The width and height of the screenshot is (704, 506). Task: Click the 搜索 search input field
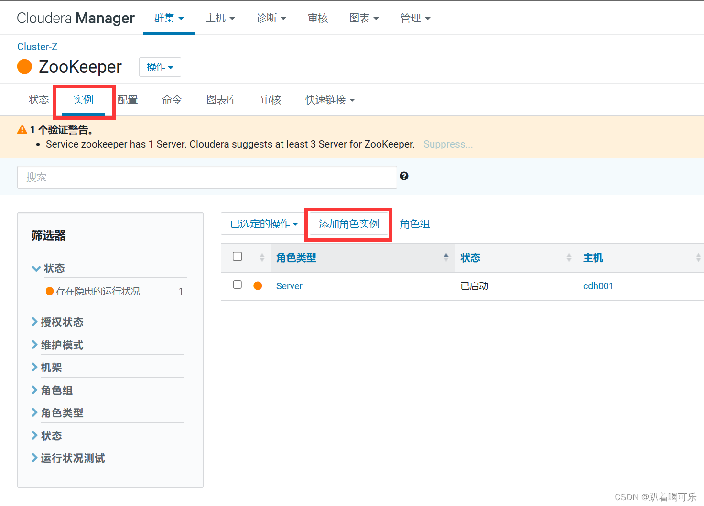[x=207, y=177]
